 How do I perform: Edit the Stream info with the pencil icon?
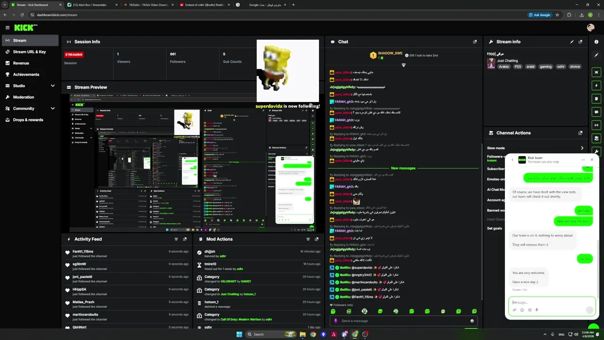pyautogui.click(x=572, y=42)
